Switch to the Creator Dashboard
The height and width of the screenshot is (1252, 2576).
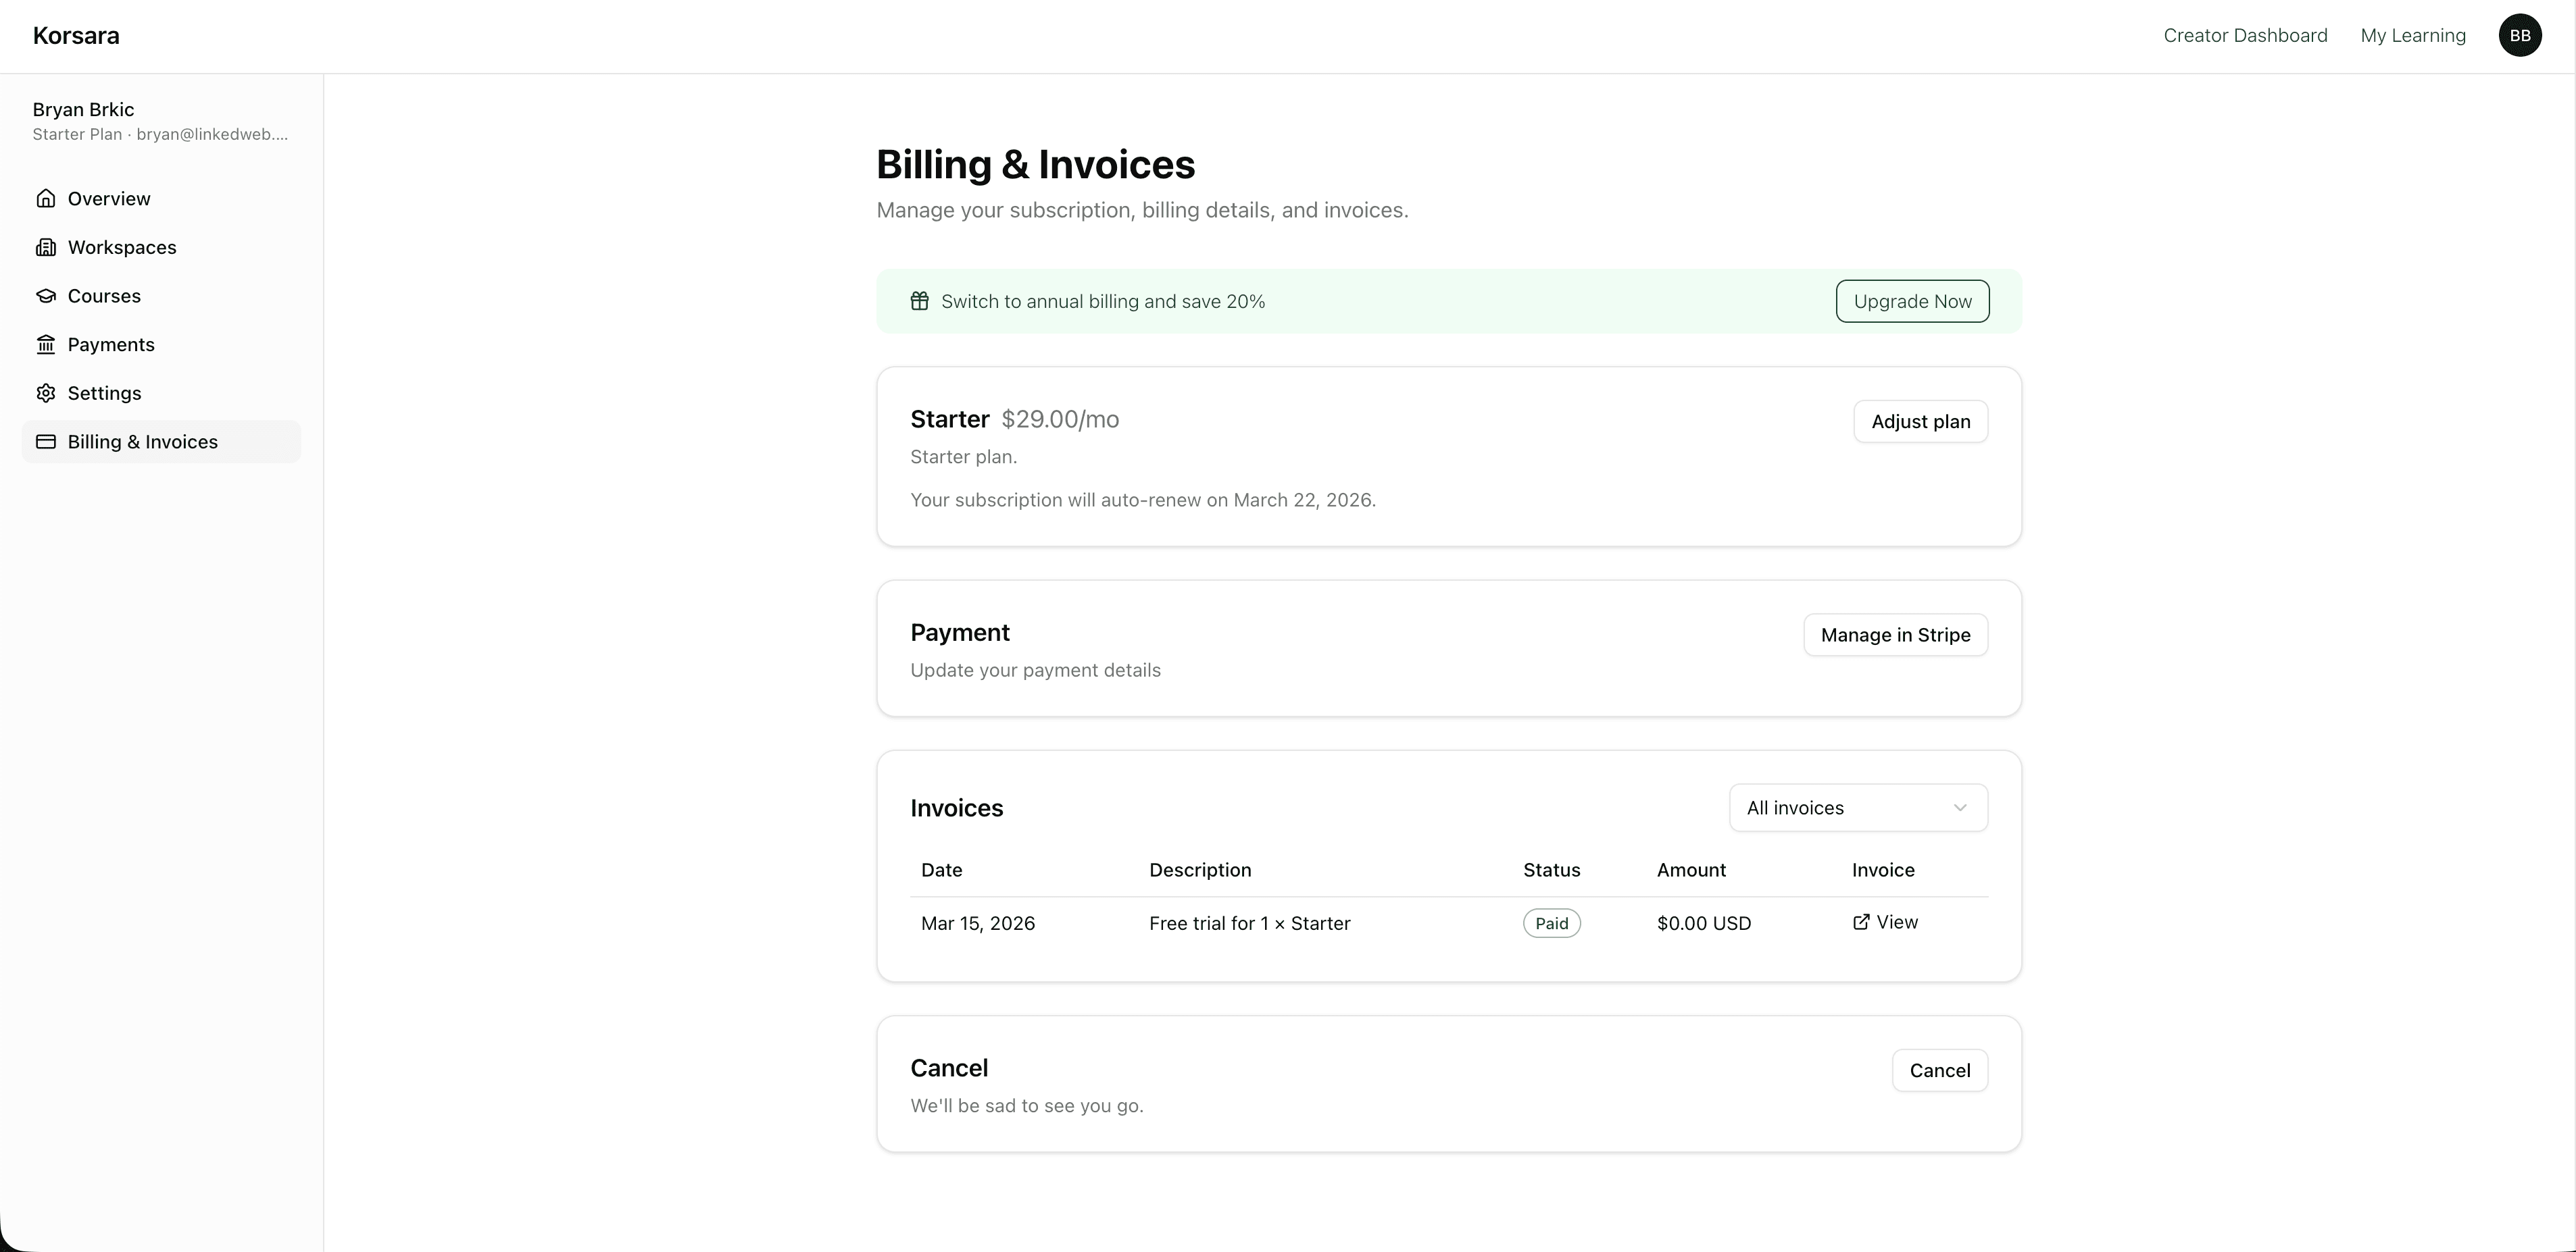pyautogui.click(x=2245, y=35)
